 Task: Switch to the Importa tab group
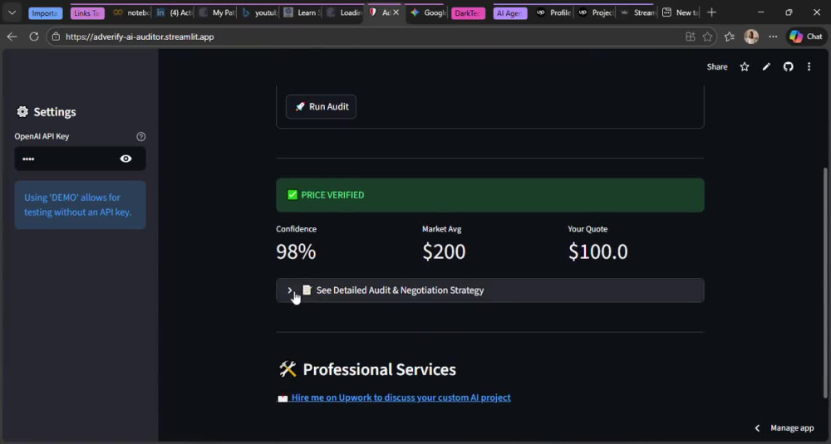tap(45, 12)
